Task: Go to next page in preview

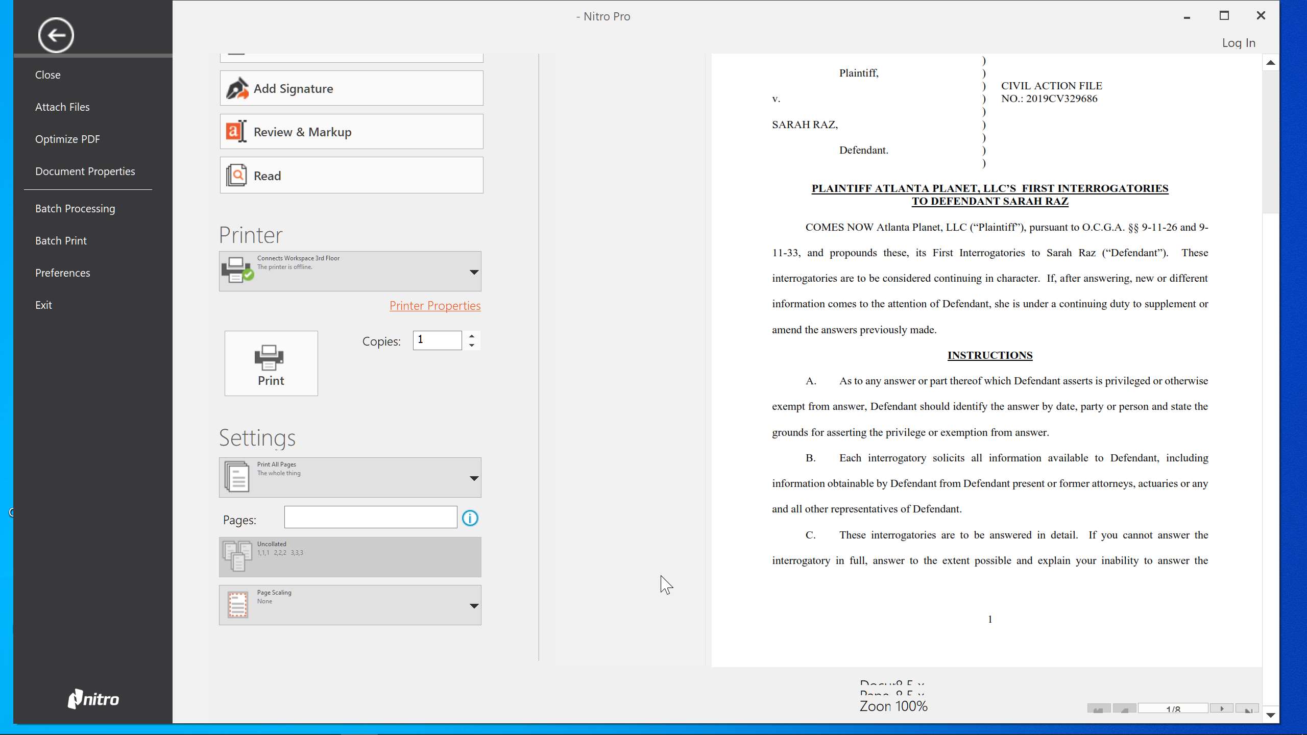Action: click(1222, 708)
